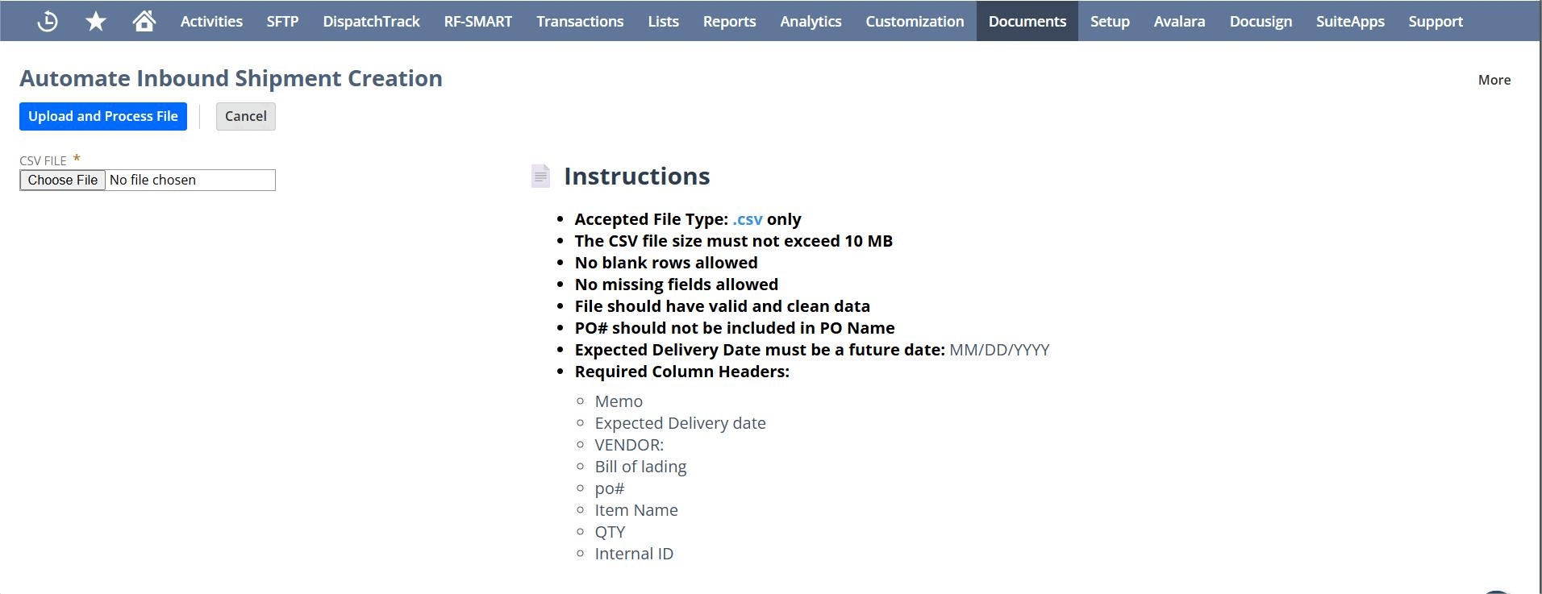Open the Transactions menu
Image resolution: width=1542 pixels, height=594 pixels.
pos(580,22)
